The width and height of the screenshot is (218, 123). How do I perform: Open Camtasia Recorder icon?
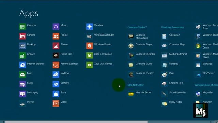pos(131,55)
